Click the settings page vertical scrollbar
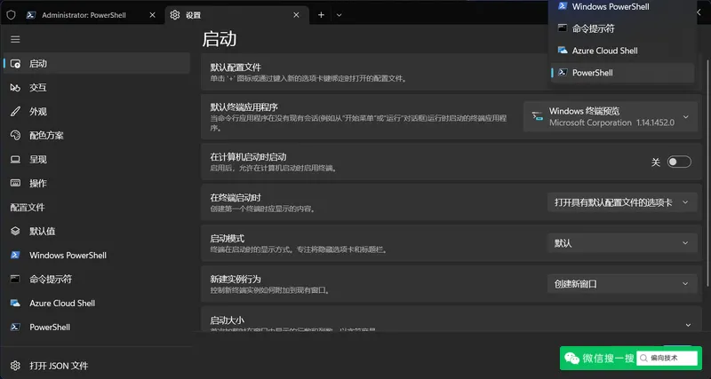Image resolution: width=711 pixels, height=379 pixels. [x=707, y=172]
